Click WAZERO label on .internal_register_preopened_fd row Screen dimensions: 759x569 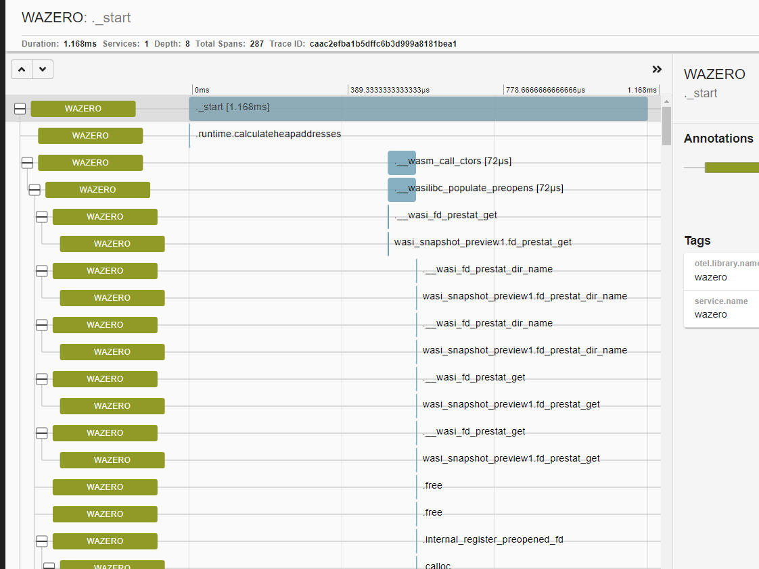click(105, 541)
